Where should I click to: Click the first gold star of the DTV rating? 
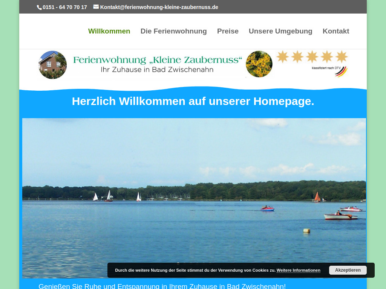[282, 56]
